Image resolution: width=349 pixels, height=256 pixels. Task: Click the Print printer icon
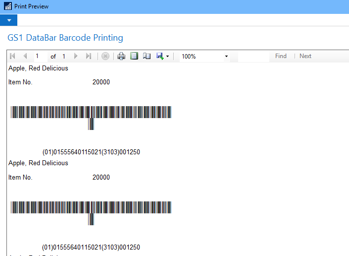pyautogui.click(x=121, y=56)
